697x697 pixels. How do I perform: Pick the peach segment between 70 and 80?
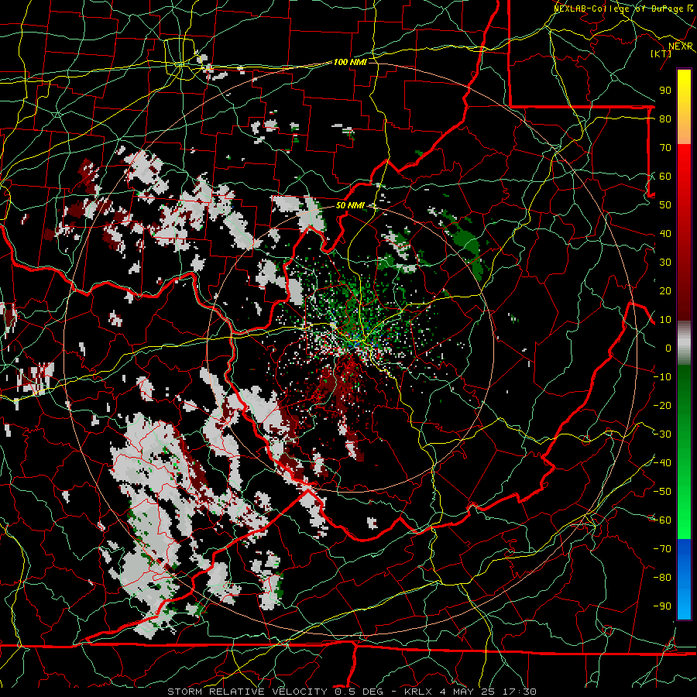coord(684,133)
